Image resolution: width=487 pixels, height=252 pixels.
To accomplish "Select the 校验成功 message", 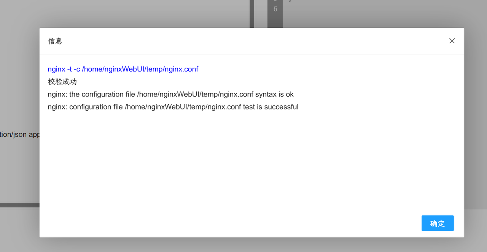I will (62, 82).
